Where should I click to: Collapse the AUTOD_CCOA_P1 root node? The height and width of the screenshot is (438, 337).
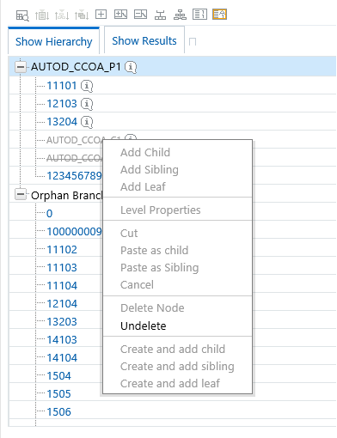[21, 67]
